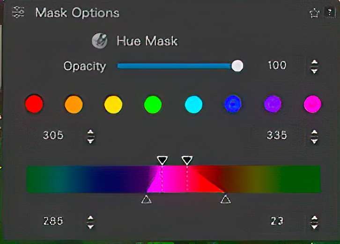Click the lower left falloff triangle marker
340x244 pixels.
coord(147,199)
